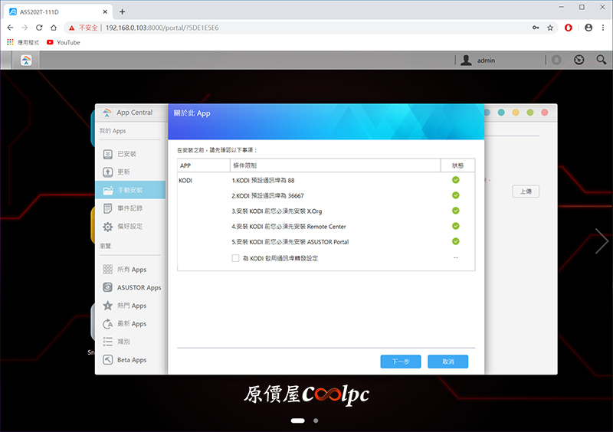The image size is (613, 432).
Task: Select the All Apps grid icon
Action: click(x=107, y=270)
